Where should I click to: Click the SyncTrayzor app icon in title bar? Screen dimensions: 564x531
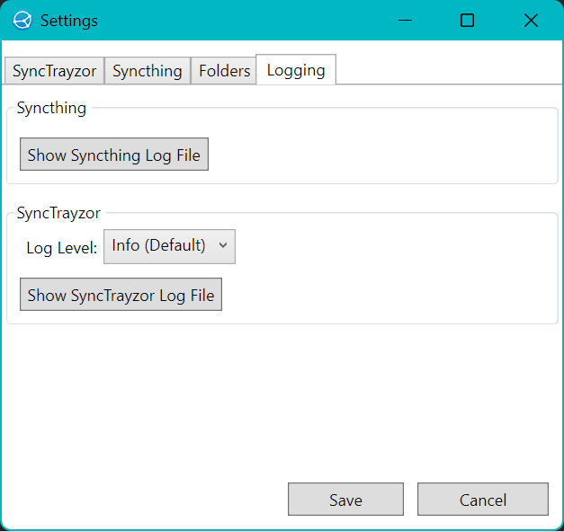pyautogui.click(x=22, y=20)
